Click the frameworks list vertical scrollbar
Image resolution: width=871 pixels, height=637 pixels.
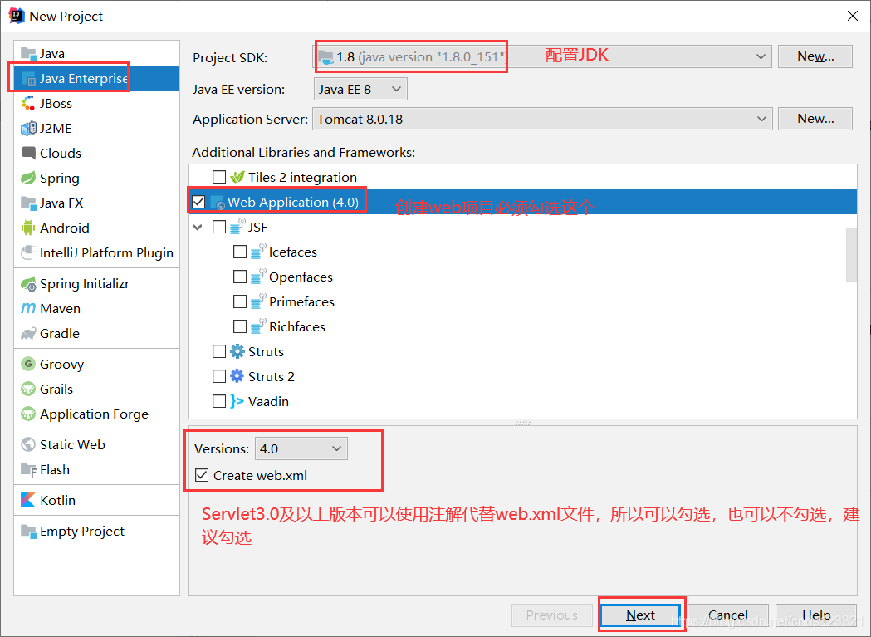851,255
